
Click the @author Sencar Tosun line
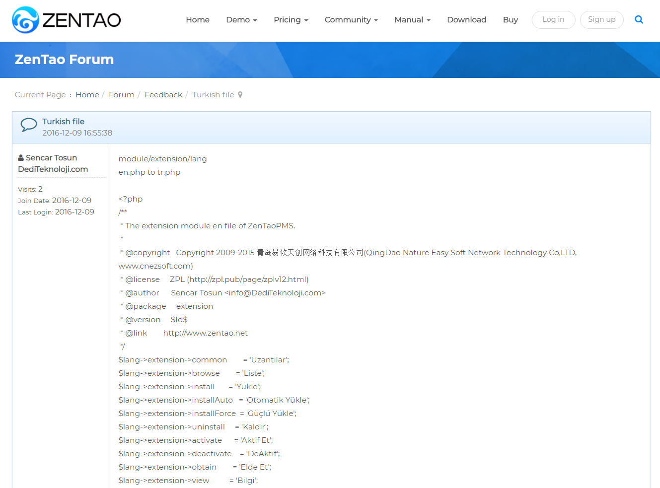222,293
